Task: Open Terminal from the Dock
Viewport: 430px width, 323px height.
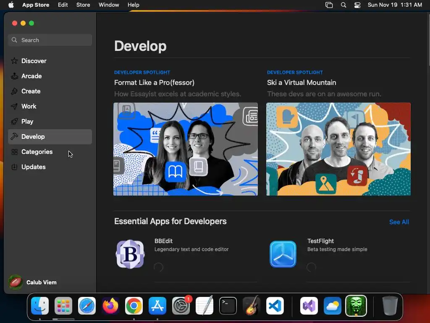Action: [228, 306]
